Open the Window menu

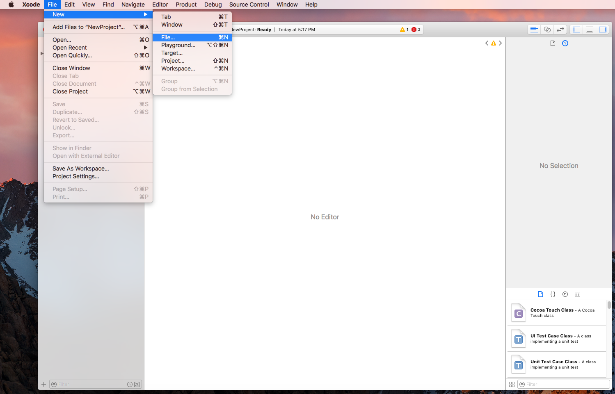coord(287,5)
